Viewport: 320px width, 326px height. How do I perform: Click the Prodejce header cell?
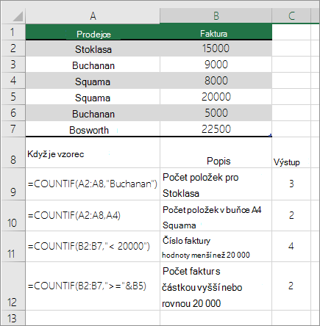pyautogui.click(x=93, y=32)
